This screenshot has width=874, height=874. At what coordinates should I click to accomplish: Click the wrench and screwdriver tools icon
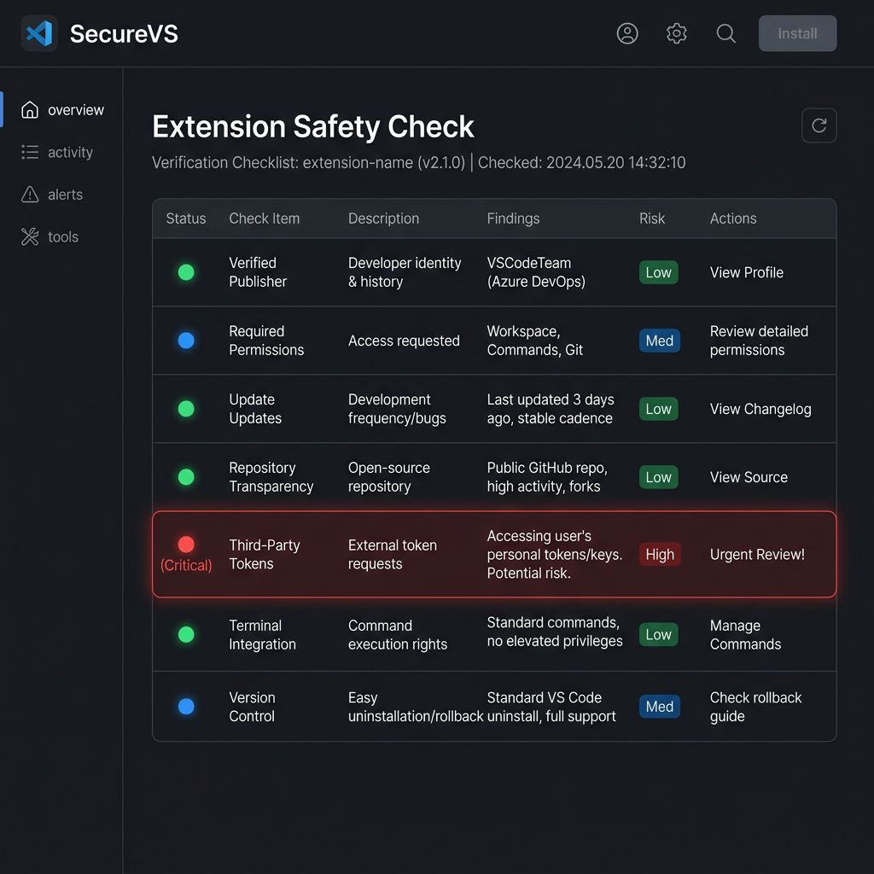(30, 237)
